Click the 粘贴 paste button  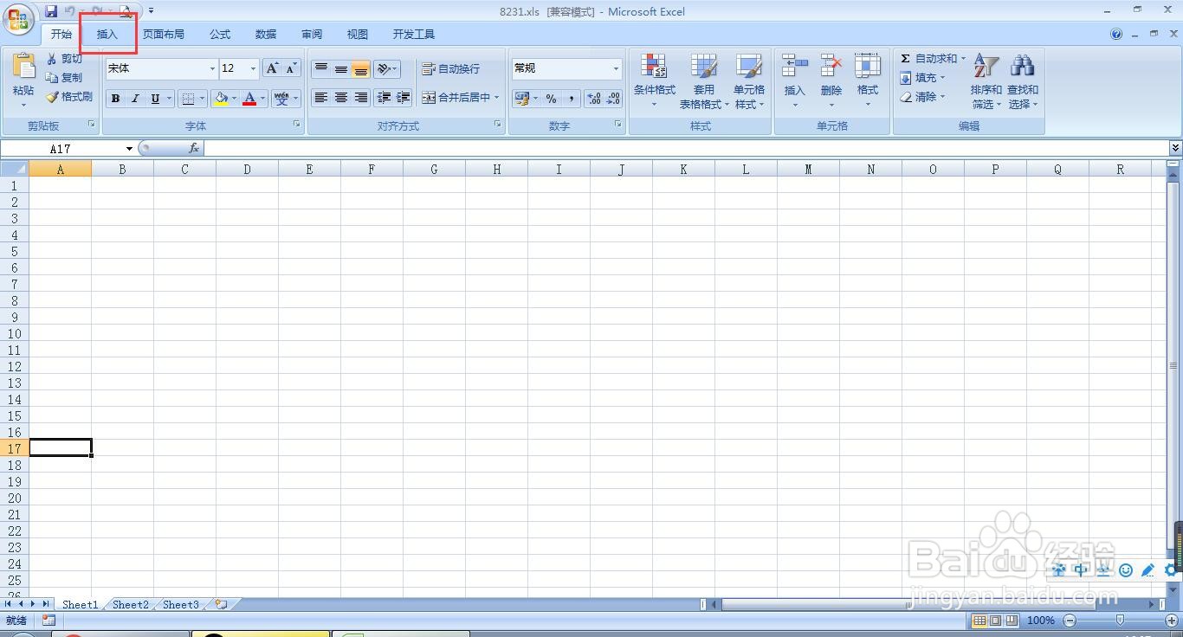23,80
